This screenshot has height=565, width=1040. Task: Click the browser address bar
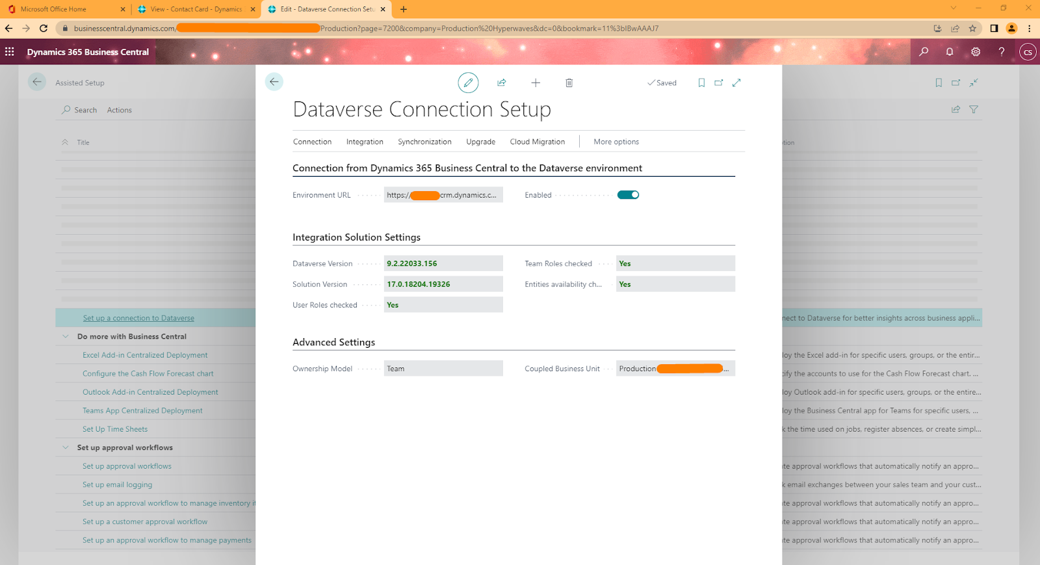pyautogui.click(x=494, y=28)
